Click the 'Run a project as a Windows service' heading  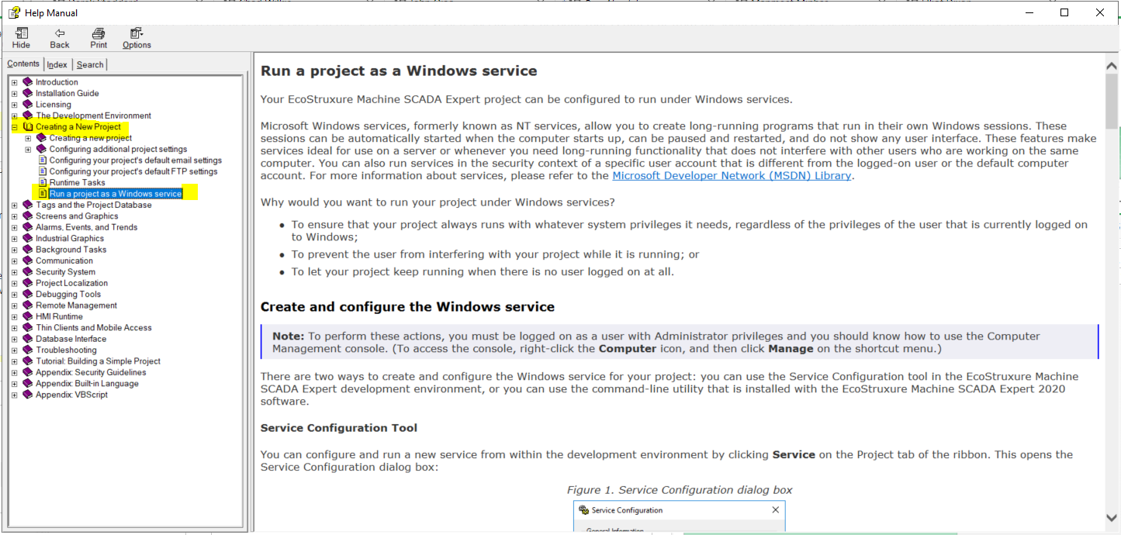[x=399, y=71]
